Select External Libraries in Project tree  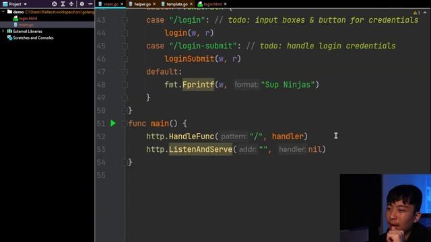pyautogui.click(x=28, y=32)
